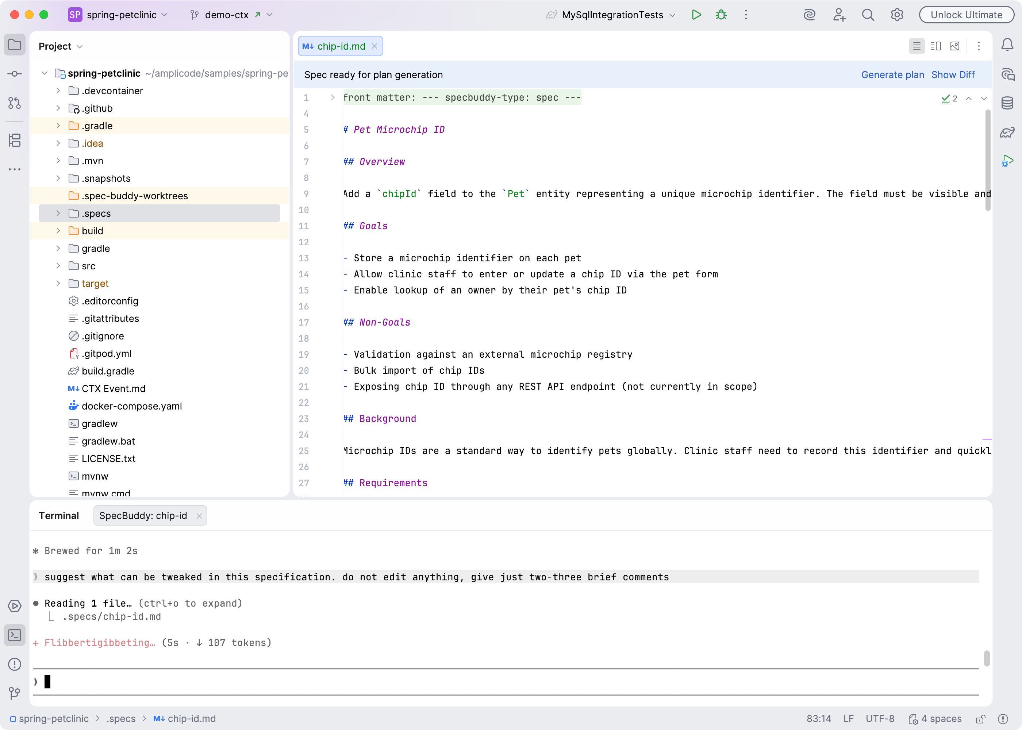Viewport: 1022px width, 730px height.
Task: Expand the .specs folder
Action: coord(58,214)
